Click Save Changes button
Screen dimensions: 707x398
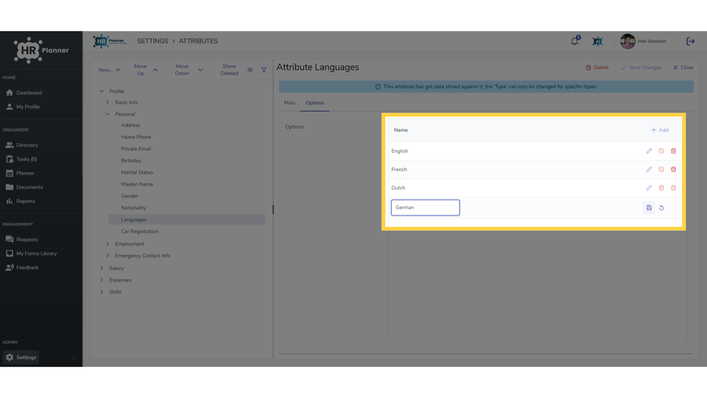pos(641,67)
